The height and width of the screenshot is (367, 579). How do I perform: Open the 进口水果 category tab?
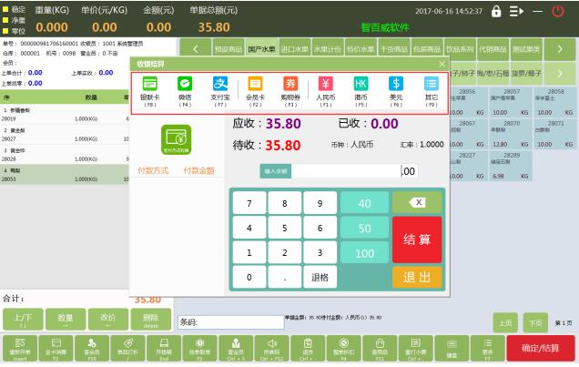[x=295, y=47]
